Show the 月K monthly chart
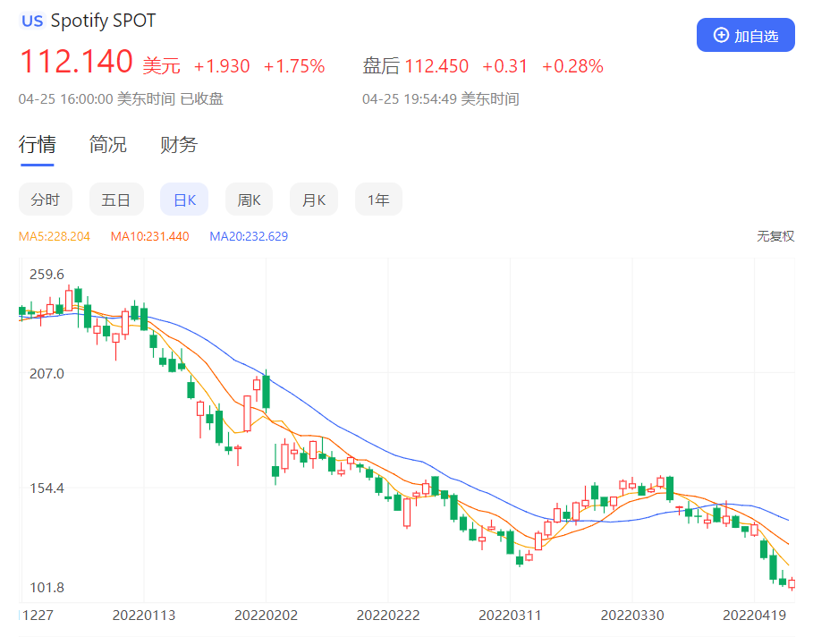This screenshot has width=813, height=637. click(314, 200)
